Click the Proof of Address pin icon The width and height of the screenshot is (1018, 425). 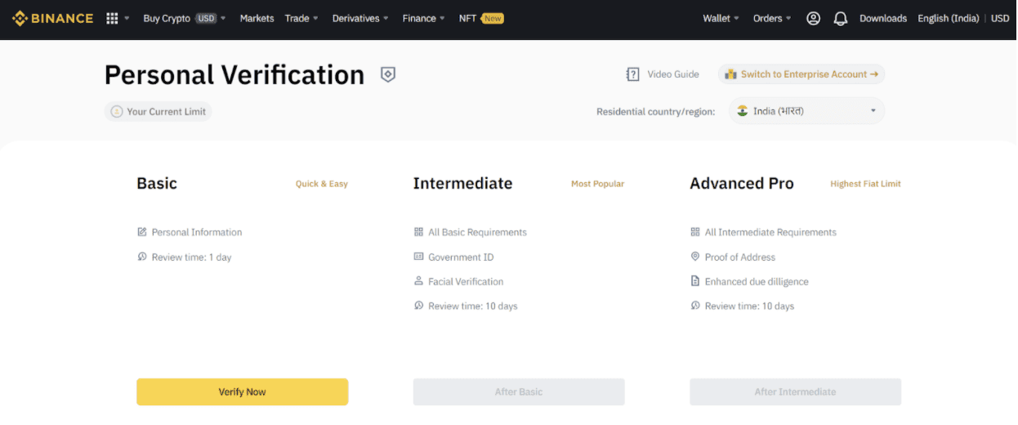(x=695, y=257)
